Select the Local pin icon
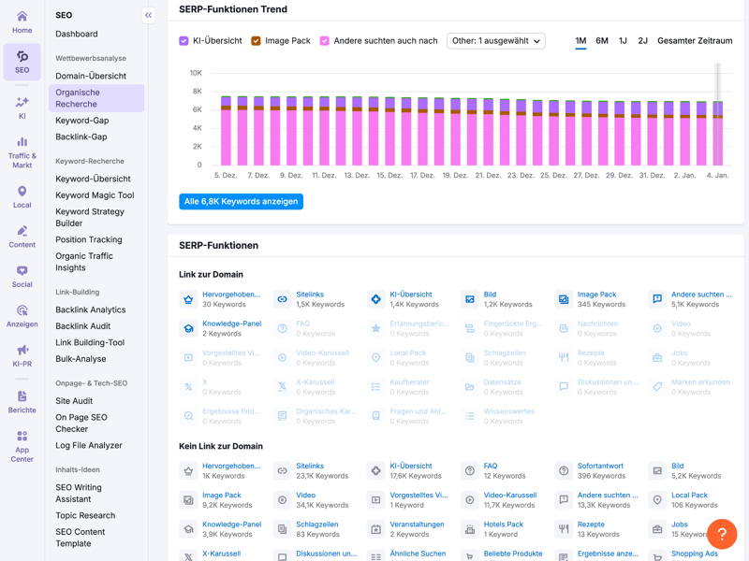Screen dimensions: 749x561 [x=22, y=192]
